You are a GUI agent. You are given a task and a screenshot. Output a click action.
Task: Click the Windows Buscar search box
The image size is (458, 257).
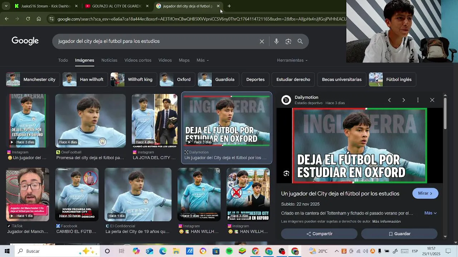tap(57, 251)
